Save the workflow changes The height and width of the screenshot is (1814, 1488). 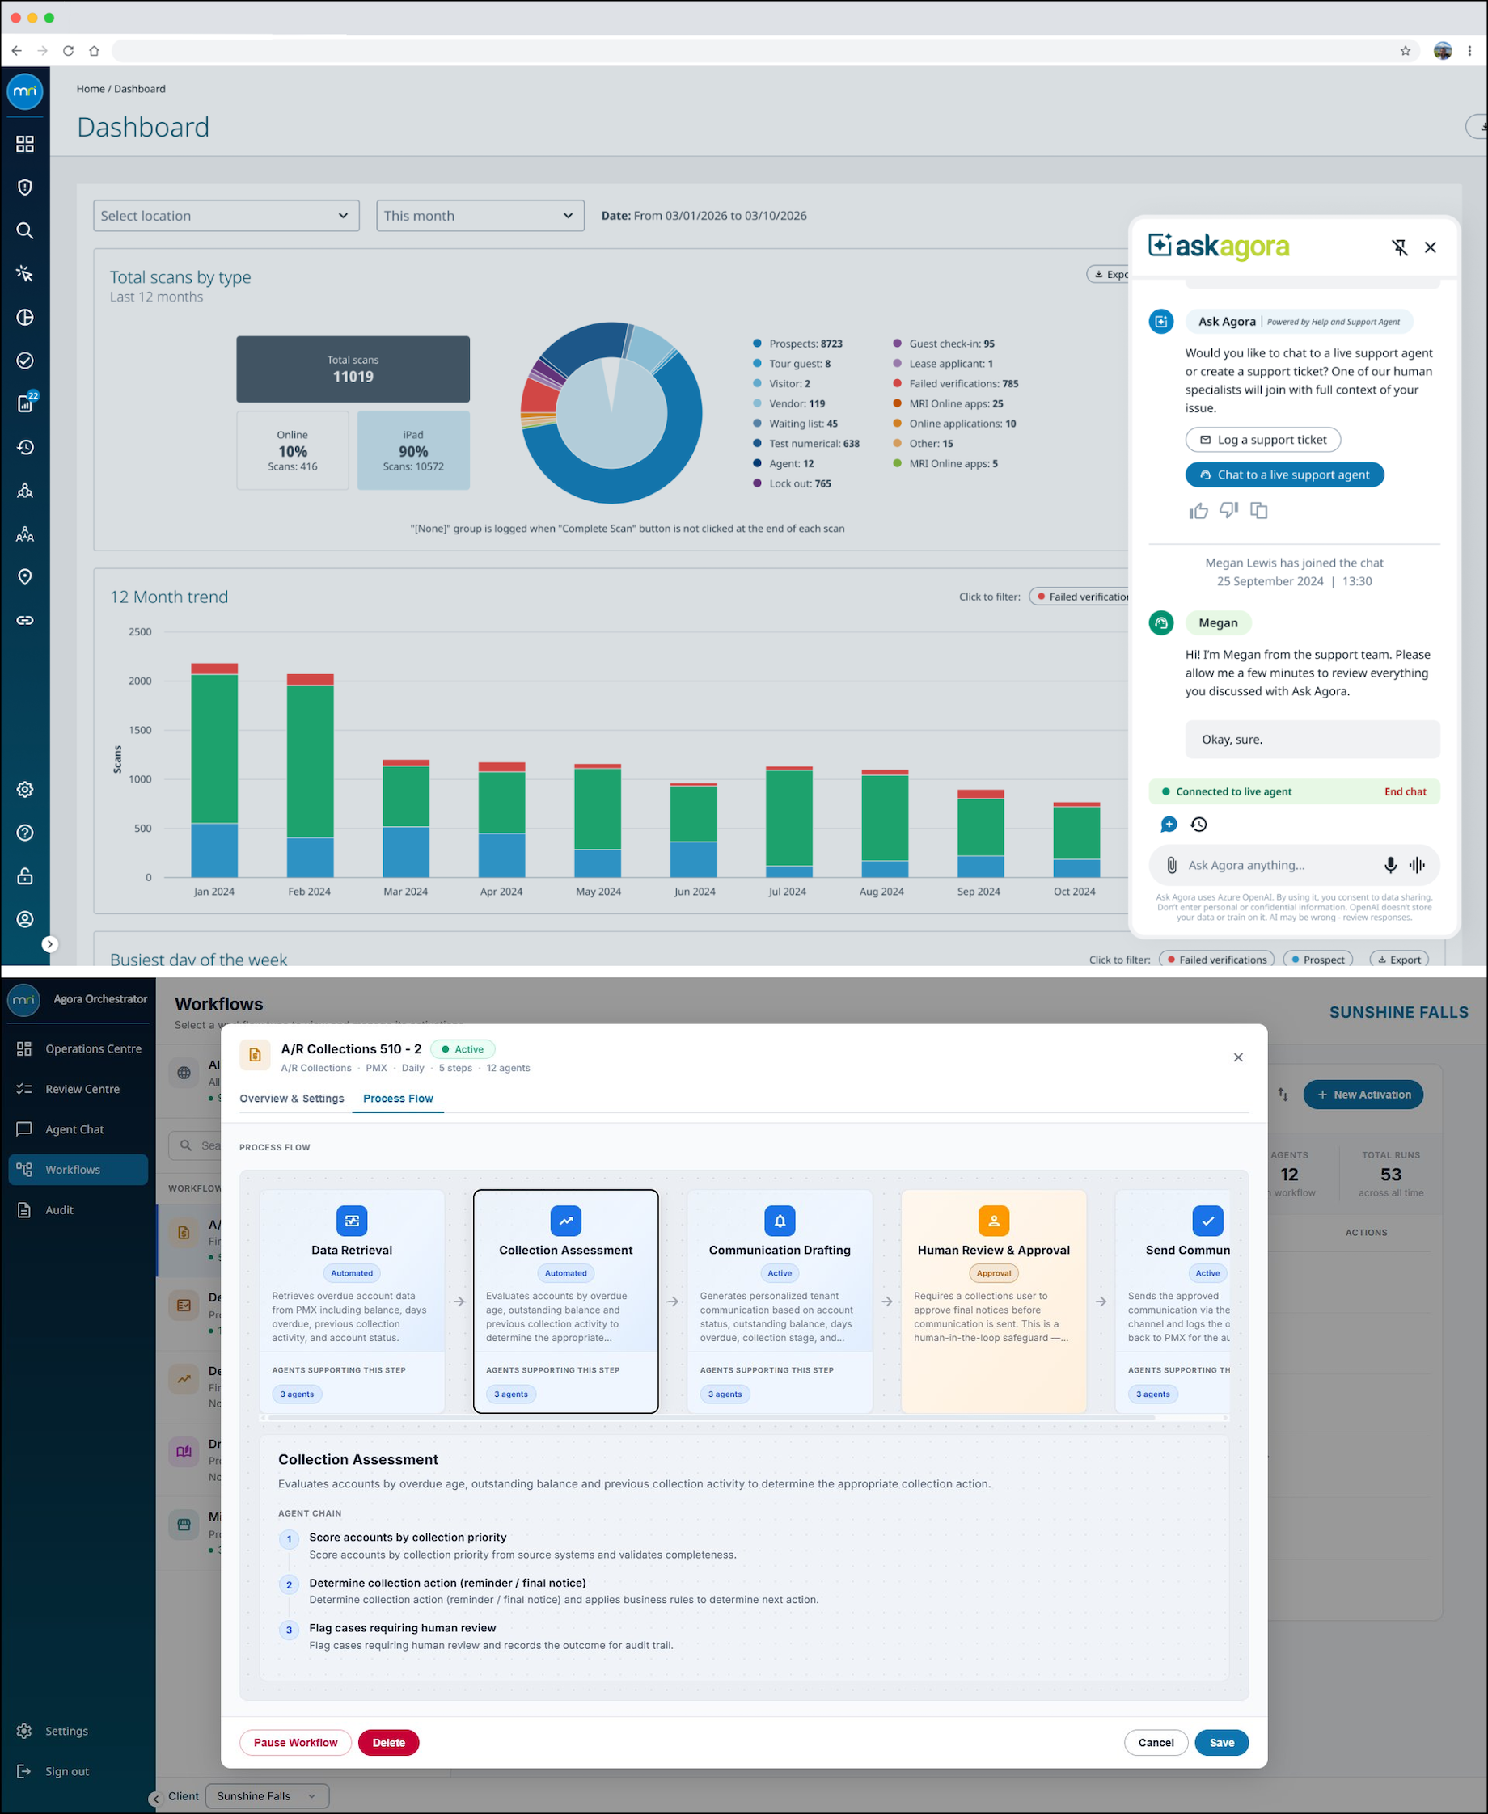[x=1221, y=1743]
